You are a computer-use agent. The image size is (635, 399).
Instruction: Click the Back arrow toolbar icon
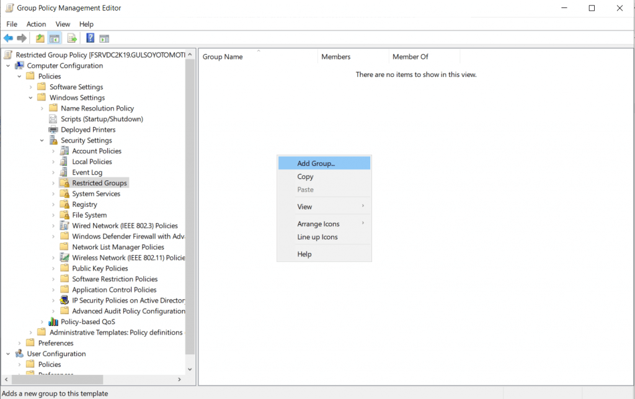[8, 38]
